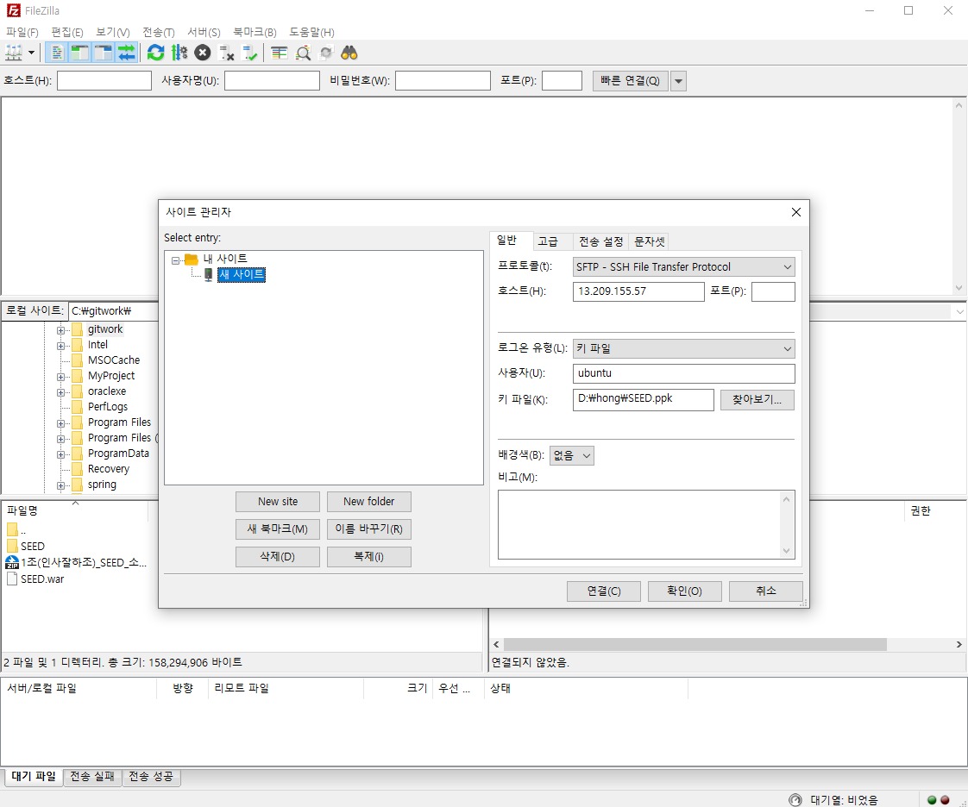This screenshot has width=968, height=807.
Task: Open the 프로토콜 SFTP dropdown
Action: [683, 267]
